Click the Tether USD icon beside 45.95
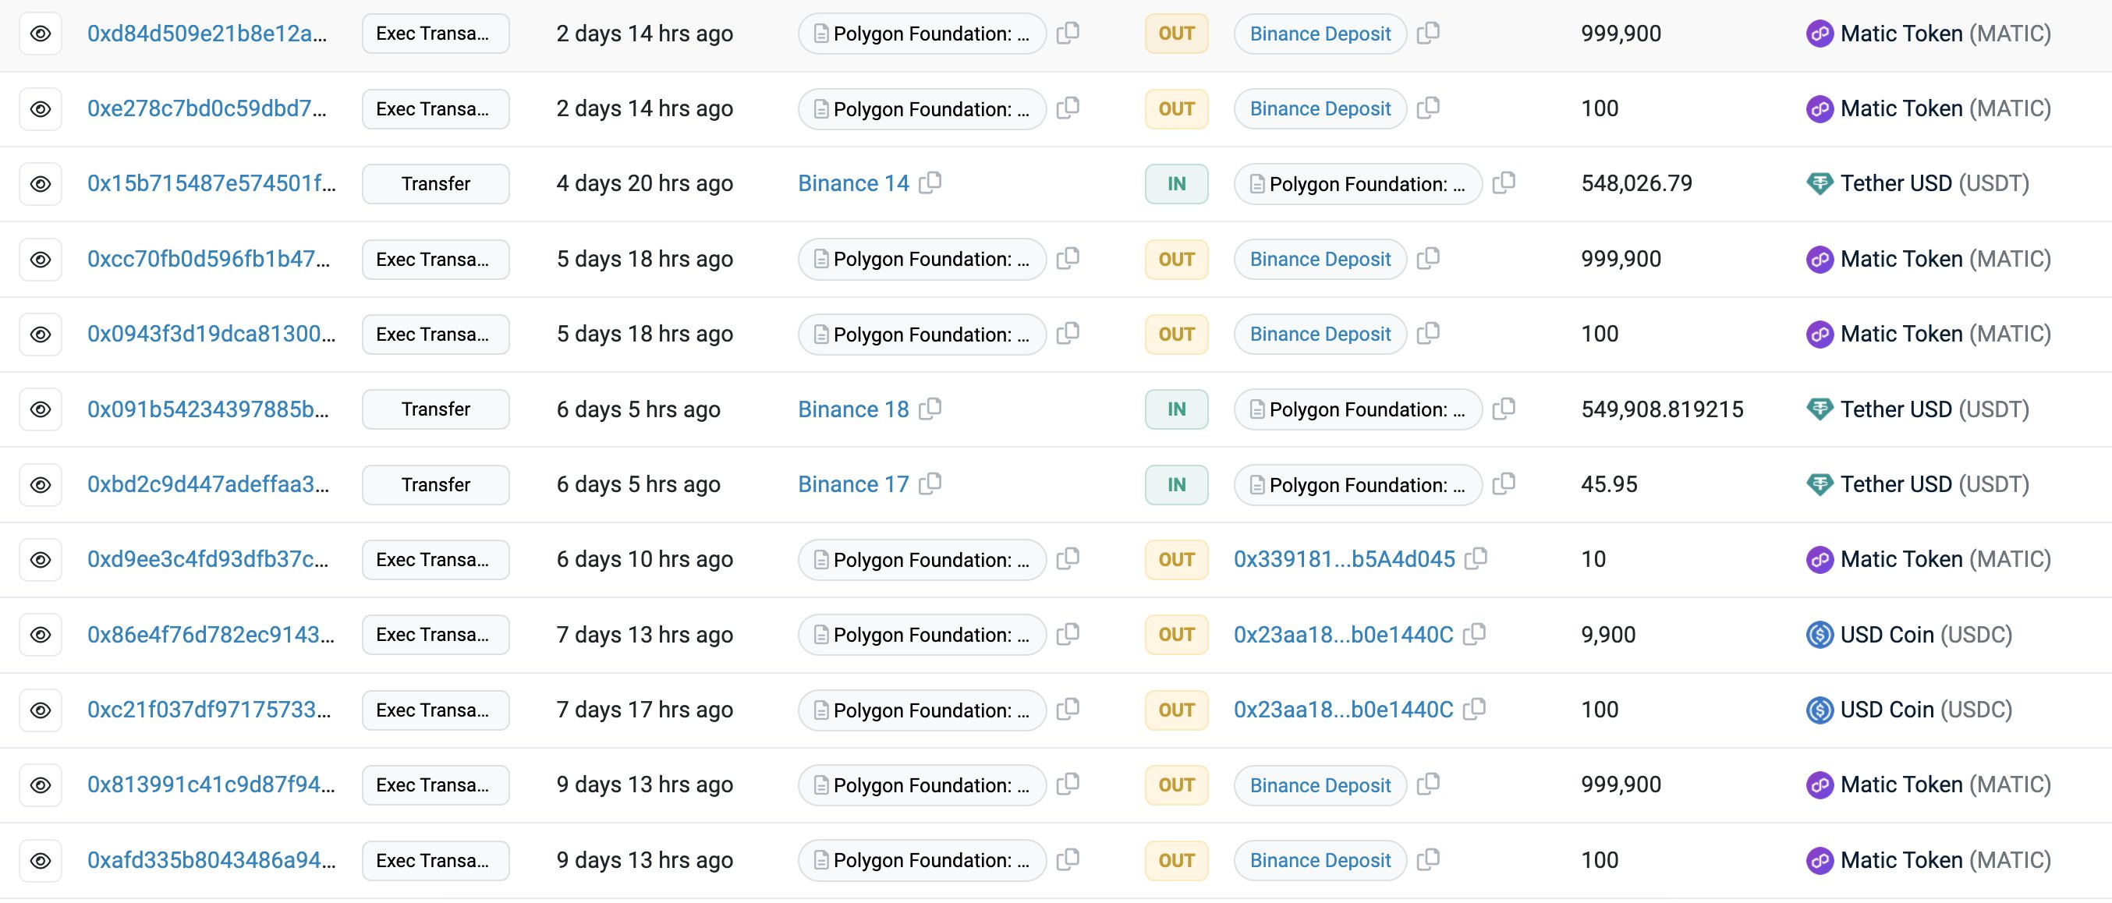This screenshot has height=903, width=2112. (x=1820, y=483)
